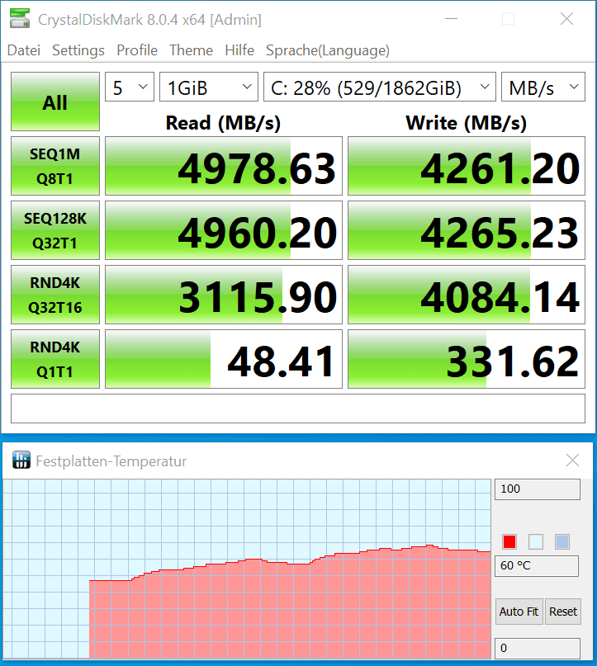Click the SEQ128K read result 4960.20
The image size is (597, 666).
224,230
